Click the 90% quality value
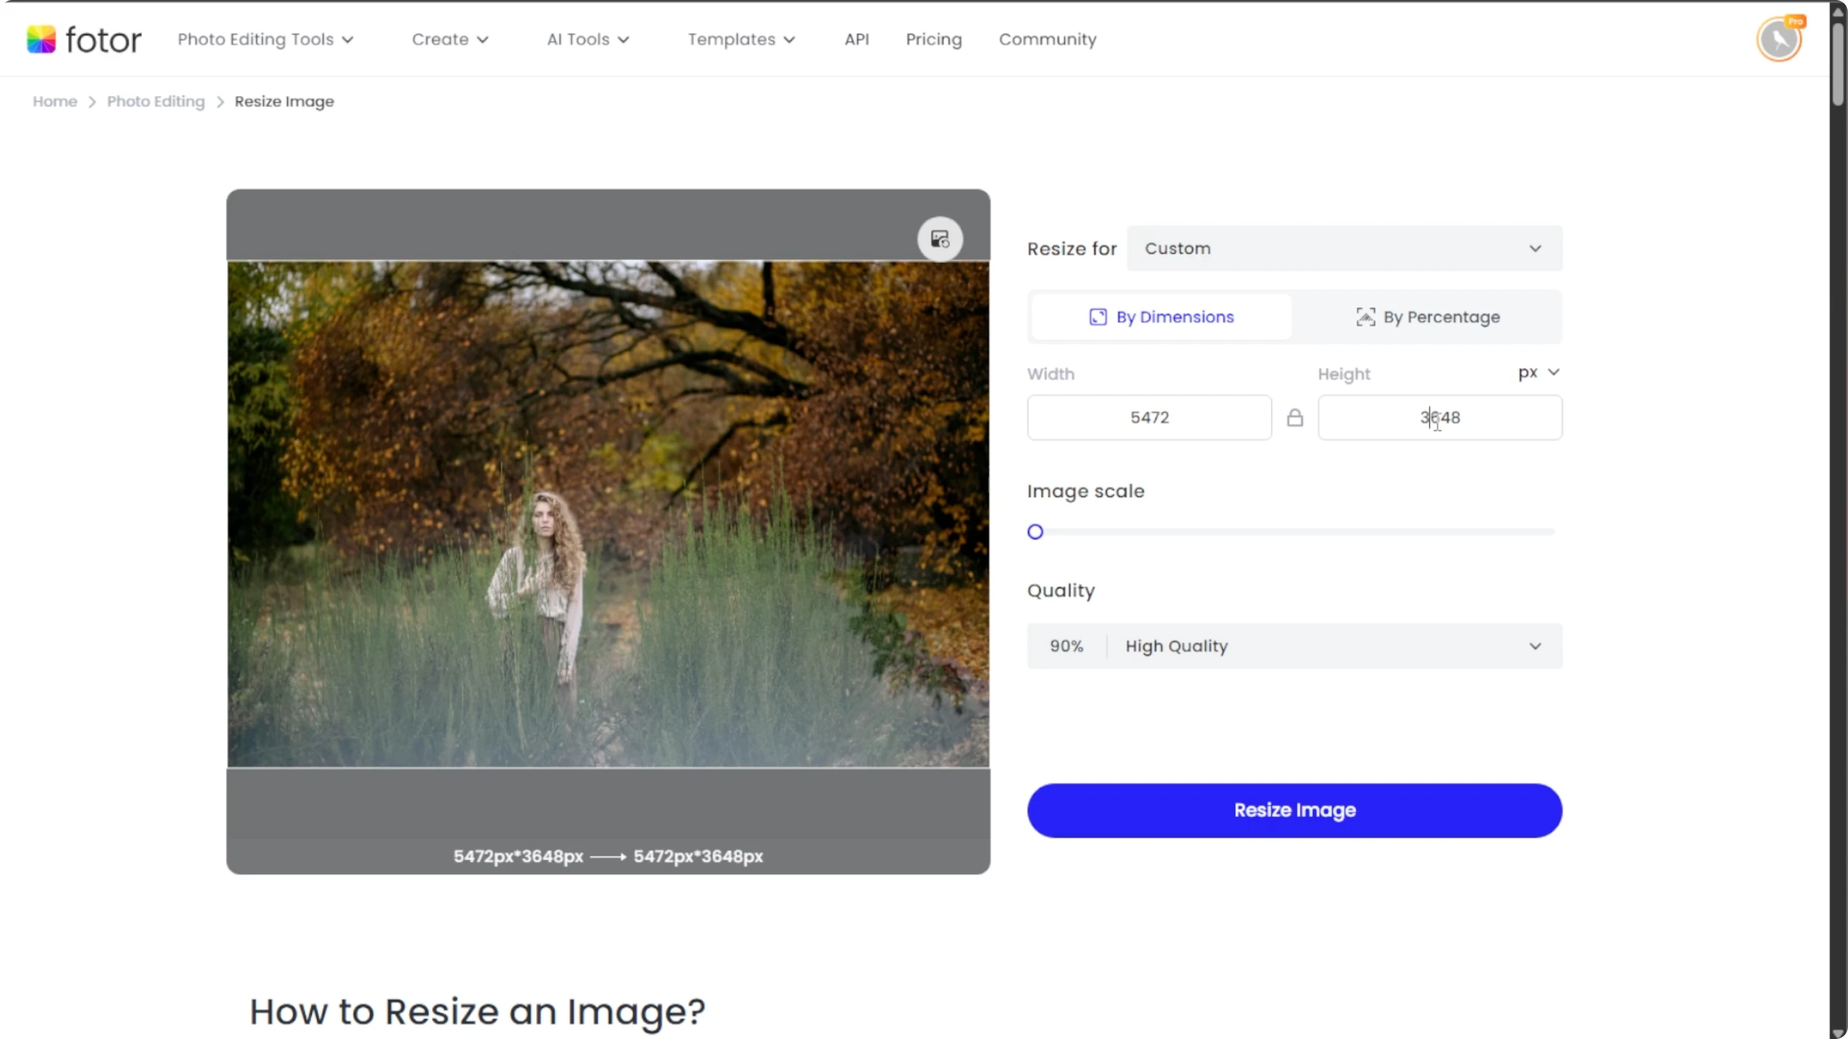 pyautogui.click(x=1067, y=646)
